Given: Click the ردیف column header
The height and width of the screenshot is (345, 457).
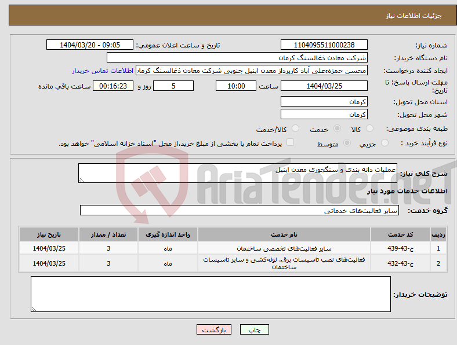Looking at the screenshot, I should click(438, 234).
